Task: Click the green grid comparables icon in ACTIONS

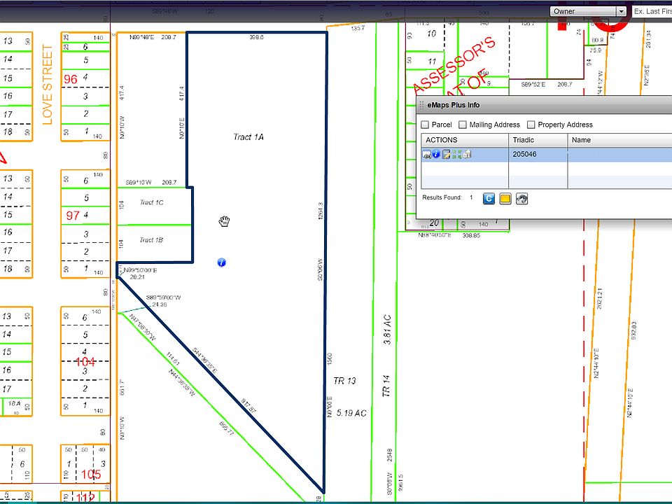Action: pos(457,154)
